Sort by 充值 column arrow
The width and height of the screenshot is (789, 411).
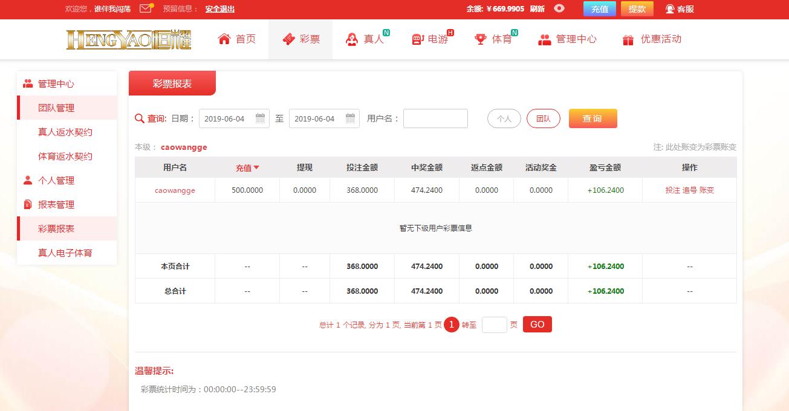256,167
